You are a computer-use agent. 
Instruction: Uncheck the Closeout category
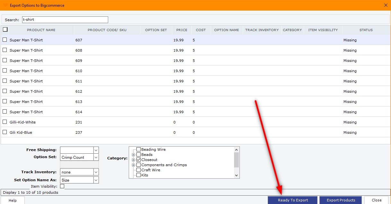point(139,160)
